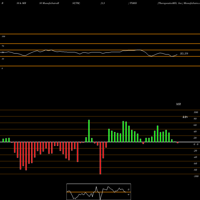The width and height of the screenshot is (200, 200).
Task: Click the MR axis label 40
Action: pyautogui.click(x=195, y=132)
